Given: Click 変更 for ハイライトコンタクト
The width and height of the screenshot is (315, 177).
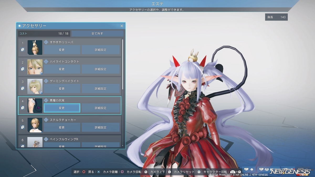Looking at the screenshot, I should (x=62, y=69).
